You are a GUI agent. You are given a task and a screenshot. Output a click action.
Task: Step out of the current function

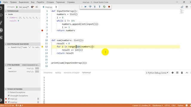pyautogui.click(x=99, y=7)
